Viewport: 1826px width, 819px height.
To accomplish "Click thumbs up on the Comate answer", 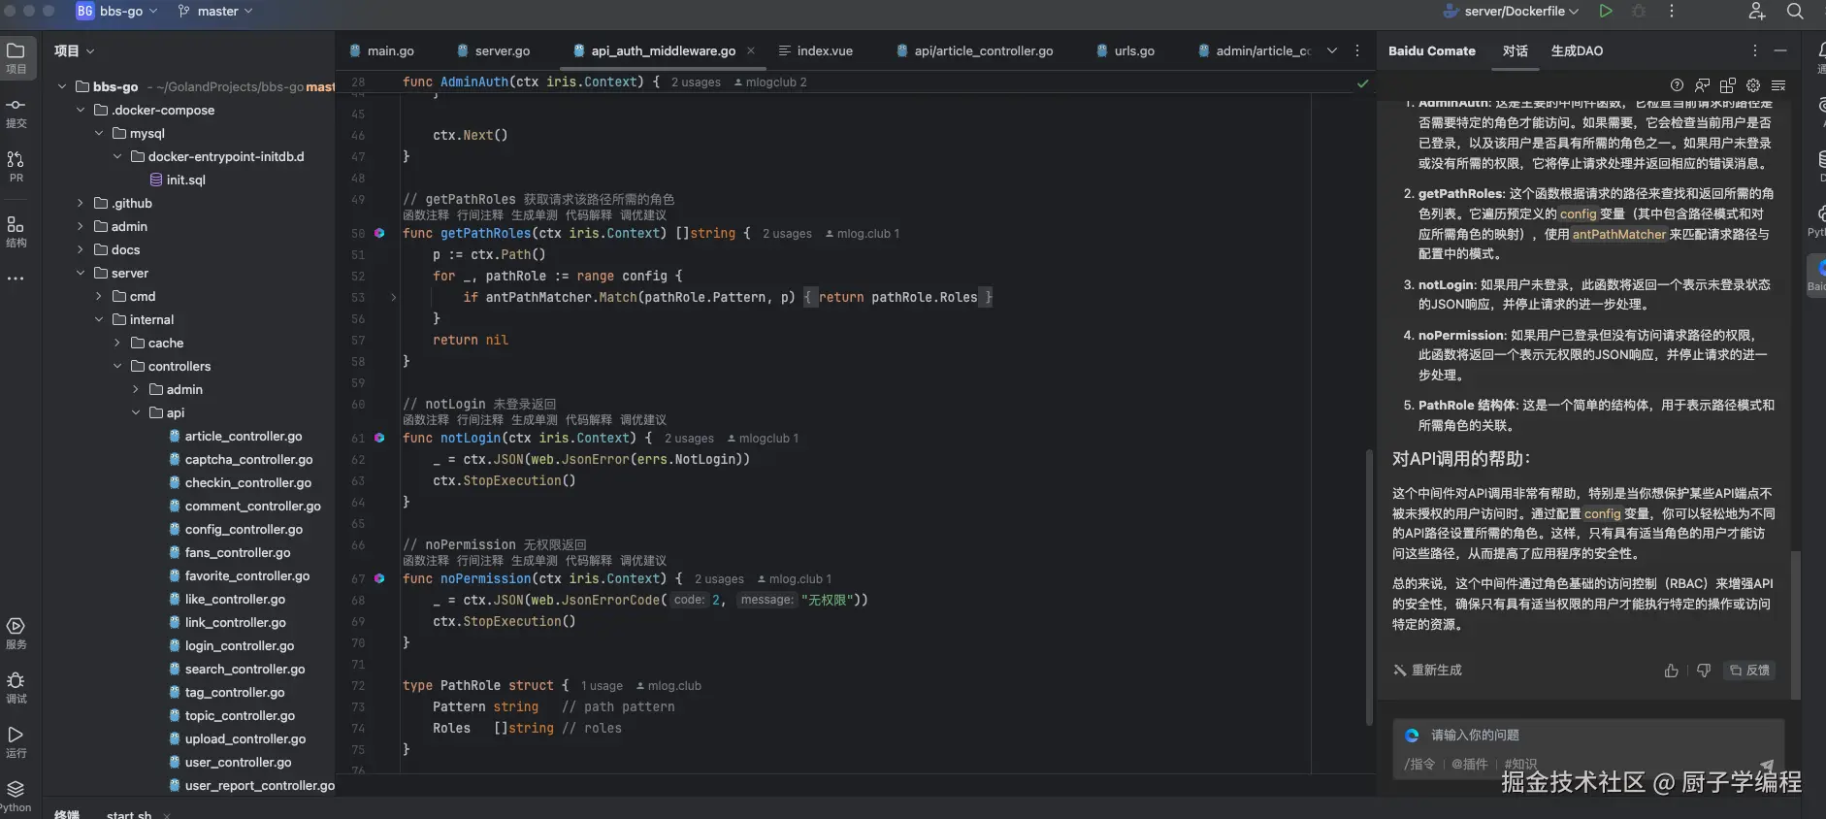I will coord(1671,671).
